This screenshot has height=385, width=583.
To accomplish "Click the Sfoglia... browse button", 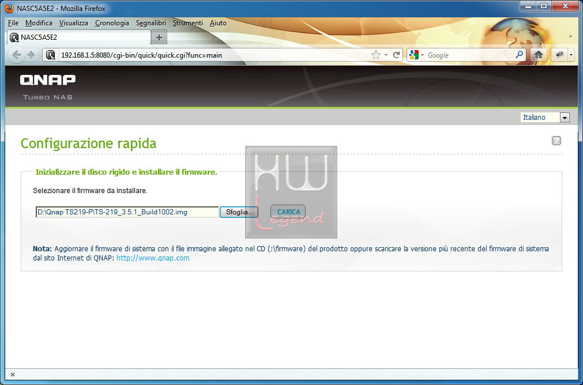I will [239, 212].
